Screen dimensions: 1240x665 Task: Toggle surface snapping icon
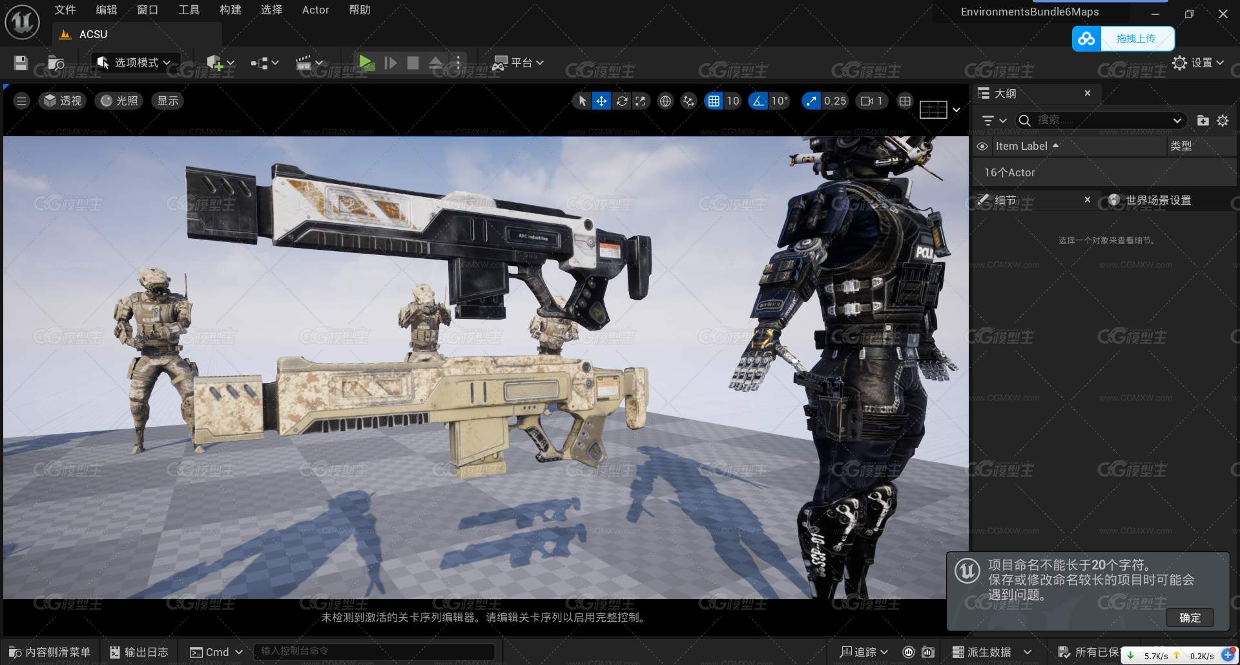(689, 101)
